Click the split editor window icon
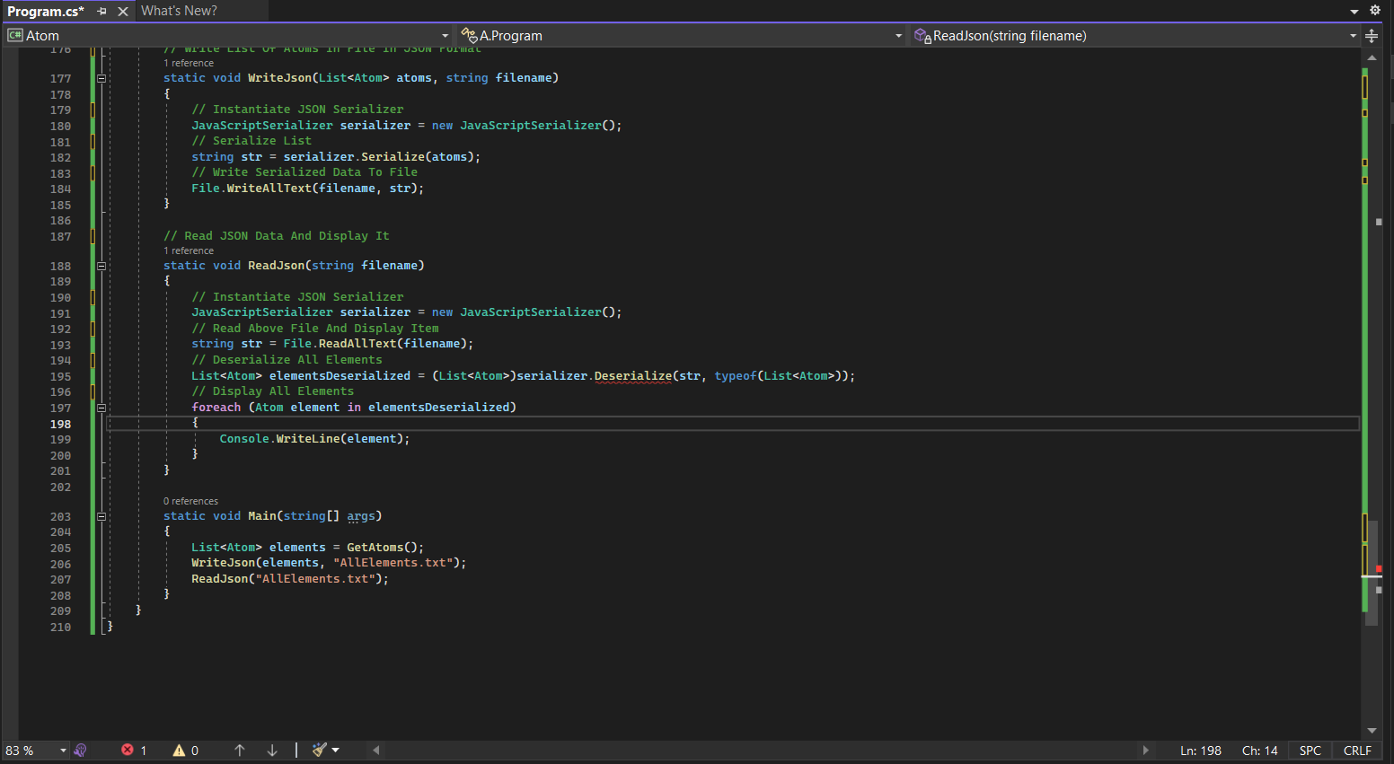The height and width of the screenshot is (764, 1394). [1372, 36]
